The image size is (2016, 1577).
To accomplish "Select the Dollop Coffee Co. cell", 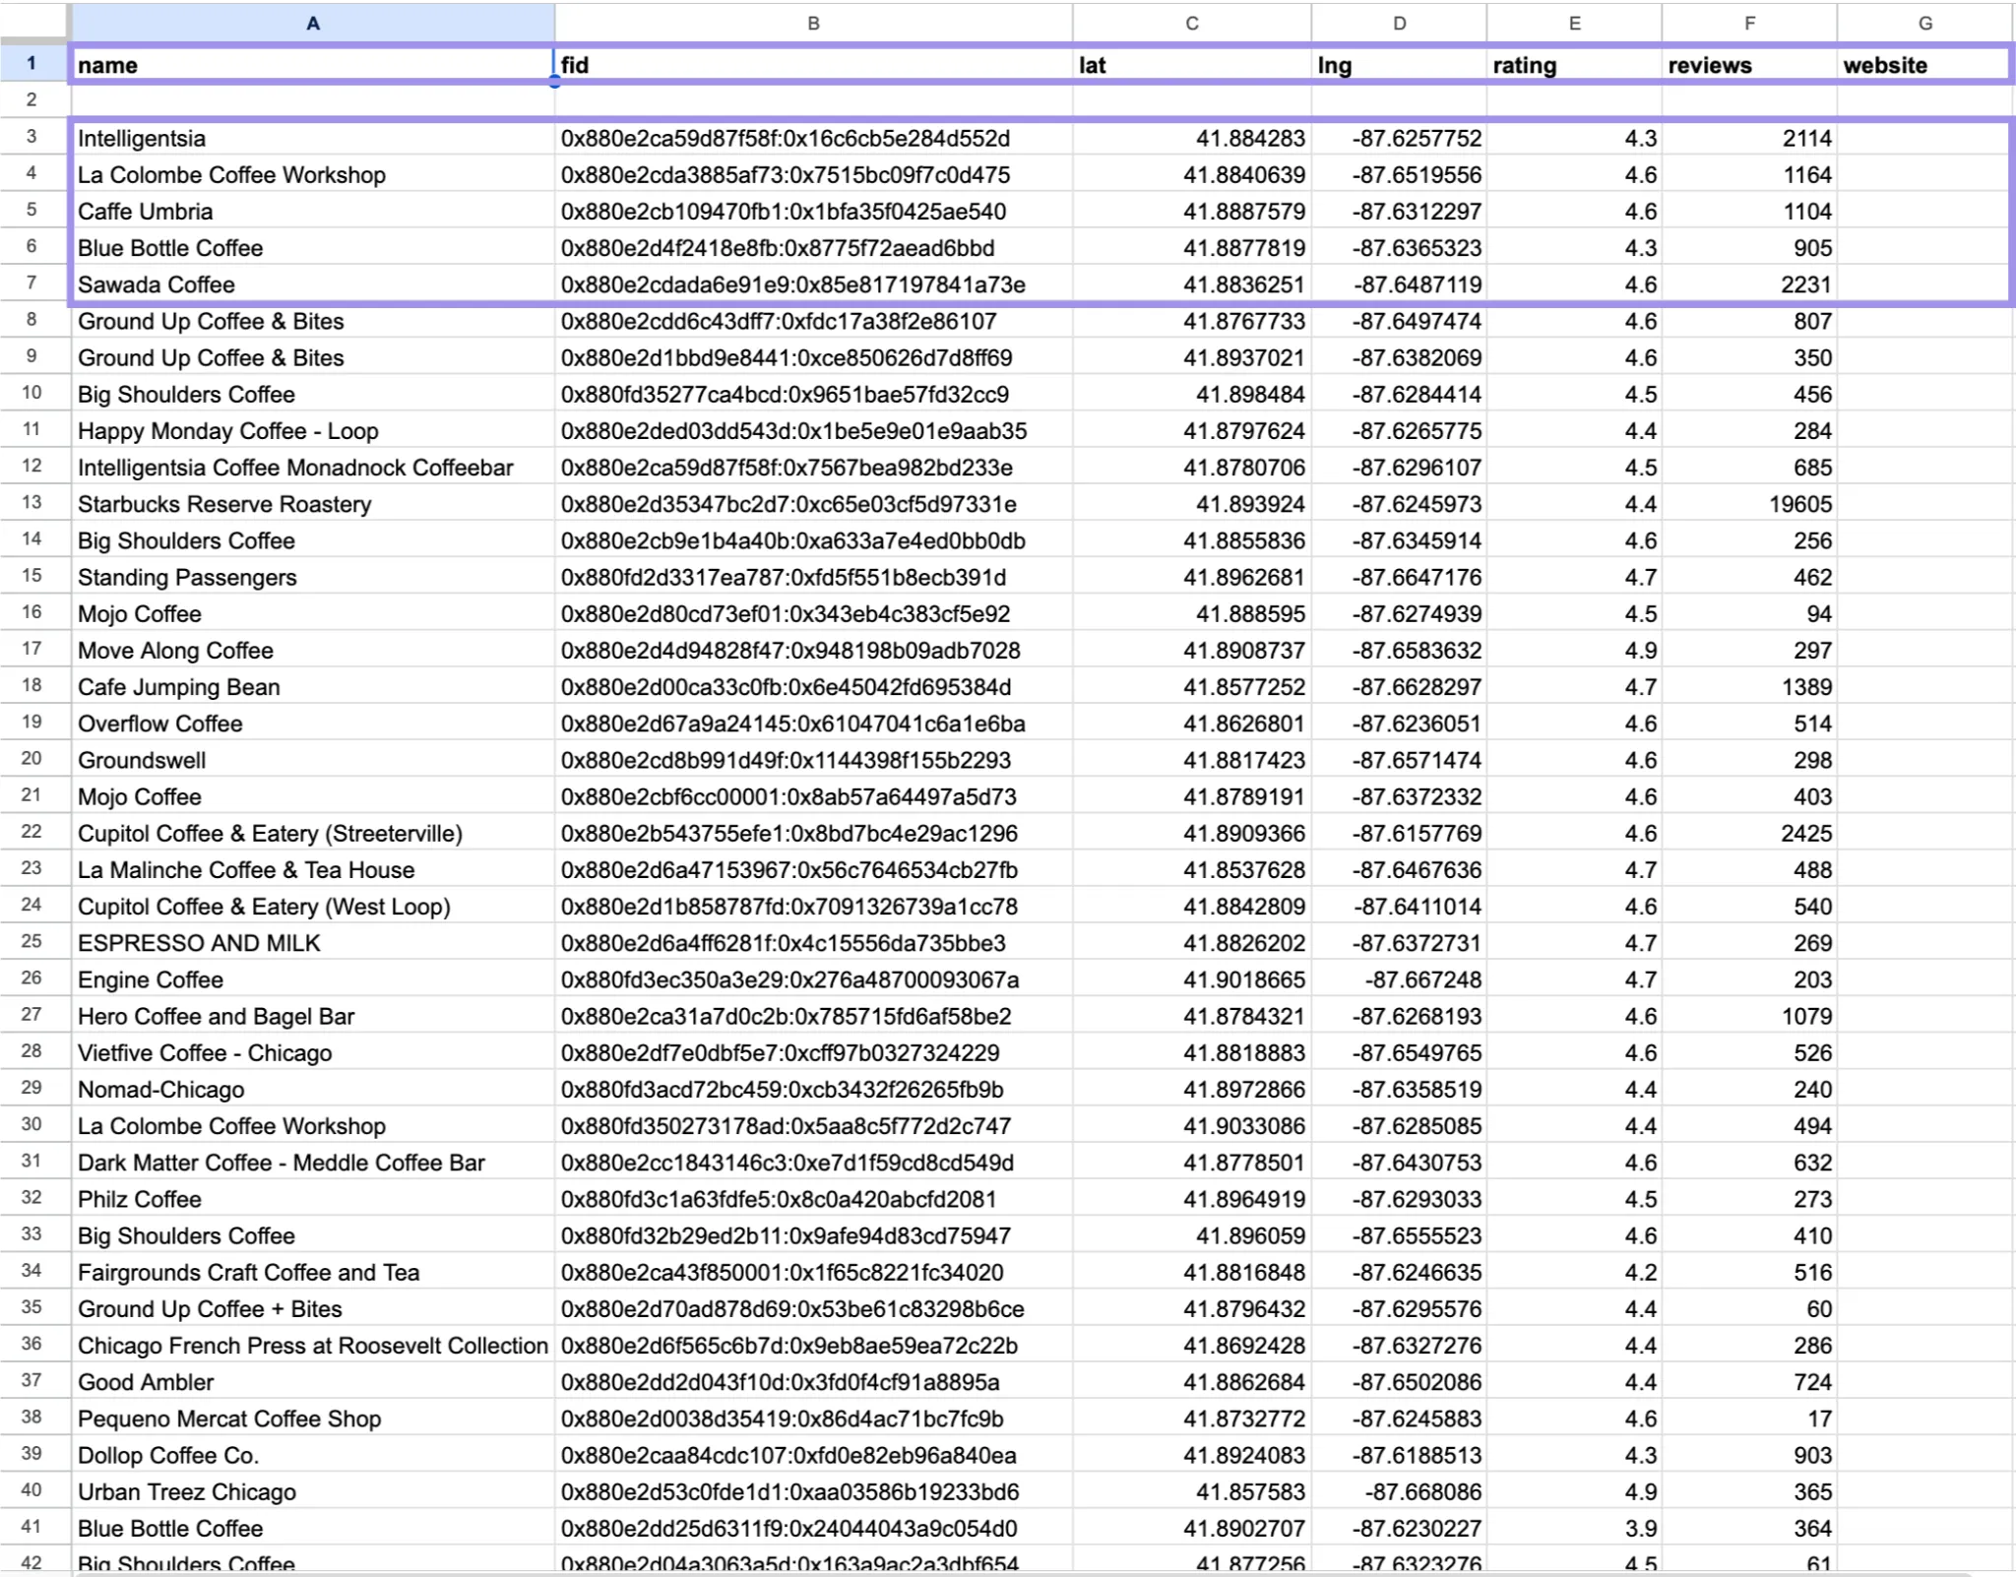I will 312,1454.
